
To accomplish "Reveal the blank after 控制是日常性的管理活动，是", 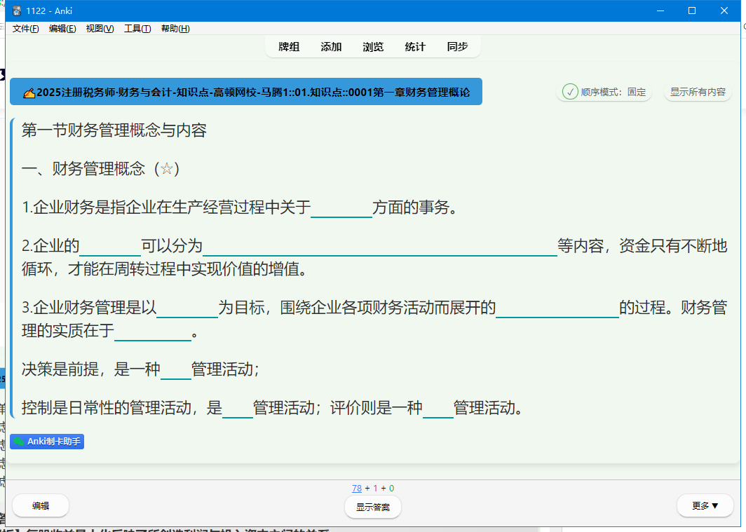I will [x=238, y=409].
